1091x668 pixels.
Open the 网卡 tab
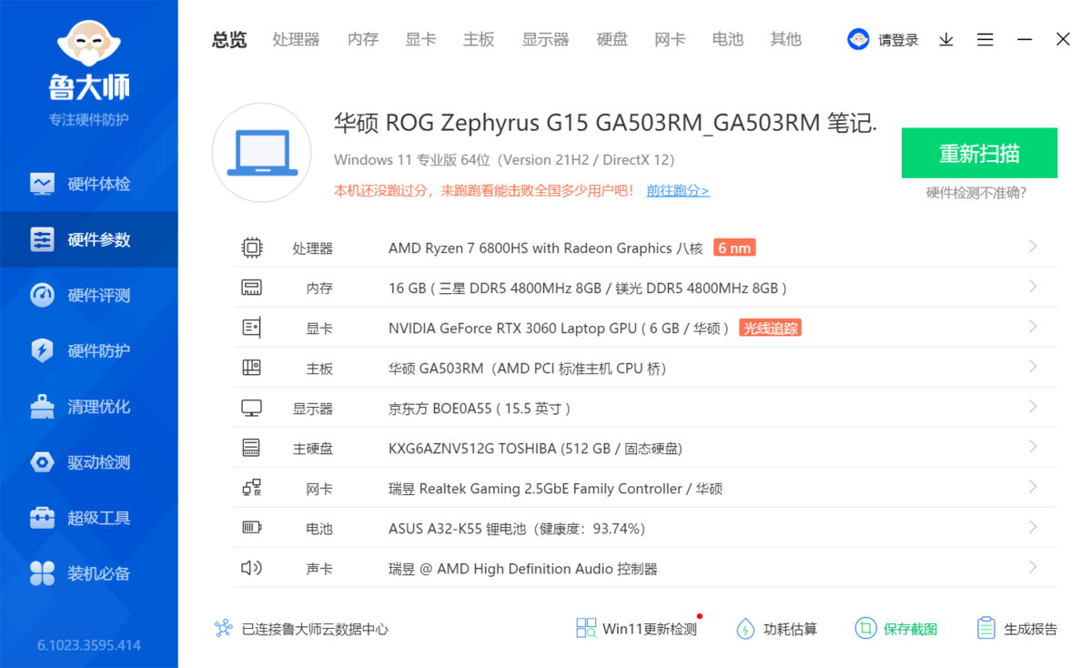click(x=670, y=40)
